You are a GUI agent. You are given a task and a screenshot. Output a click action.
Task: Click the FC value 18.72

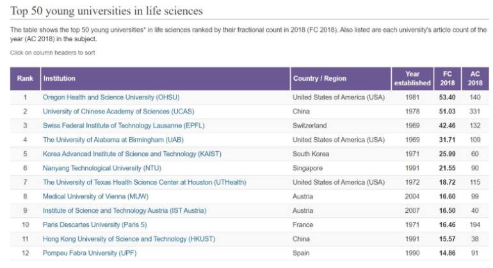tap(447, 182)
